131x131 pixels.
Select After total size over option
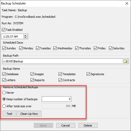[x=4, y=106]
